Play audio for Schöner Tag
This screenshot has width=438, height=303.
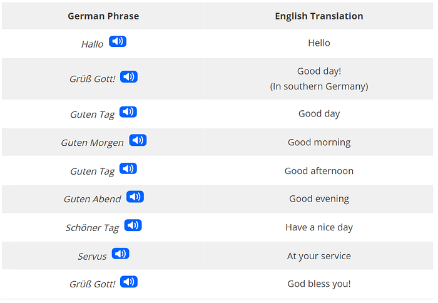click(133, 225)
